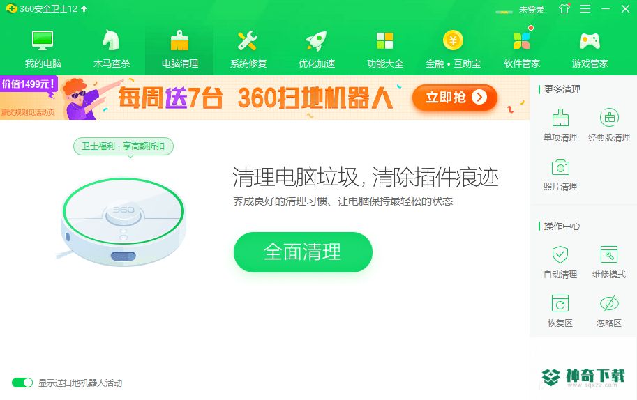The height and width of the screenshot is (400, 637).
Task: Click the upgrade arrow beside 360安全卫士12
Action: pos(84,8)
